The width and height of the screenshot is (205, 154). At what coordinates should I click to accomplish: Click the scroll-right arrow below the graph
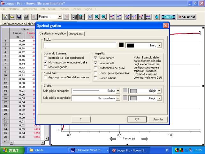[x=145, y=139]
